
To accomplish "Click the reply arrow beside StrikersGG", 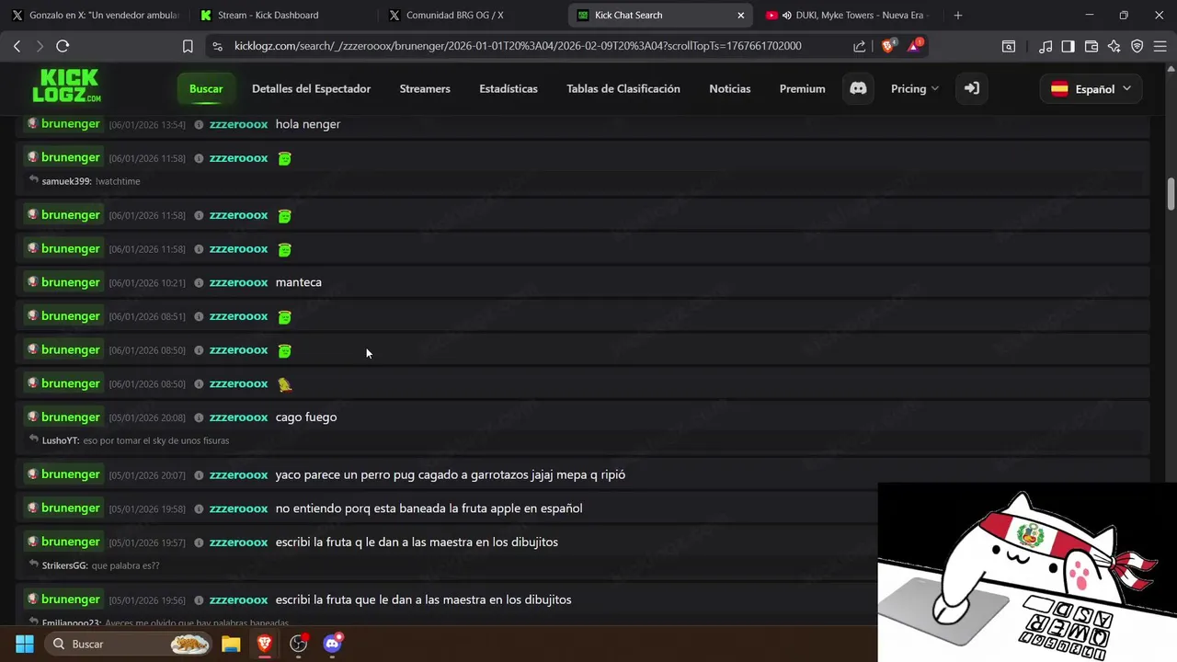I will point(34,565).
